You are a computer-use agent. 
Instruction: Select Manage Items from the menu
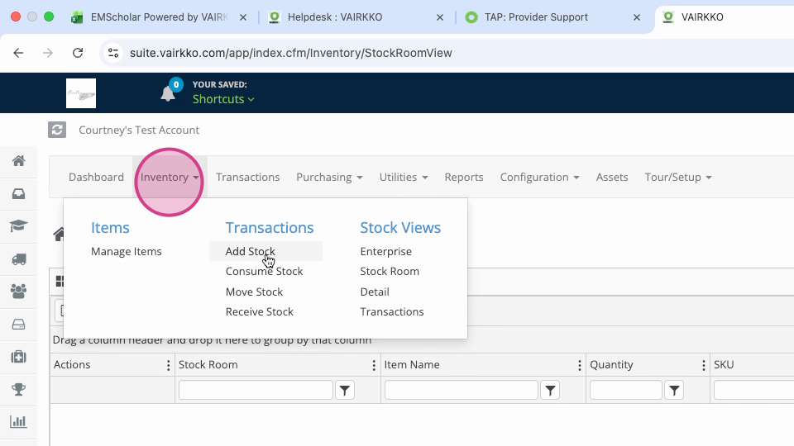coord(126,251)
